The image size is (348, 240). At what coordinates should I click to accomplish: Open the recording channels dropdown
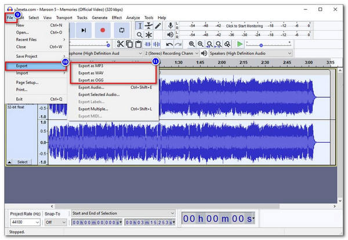click(x=171, y=53)
